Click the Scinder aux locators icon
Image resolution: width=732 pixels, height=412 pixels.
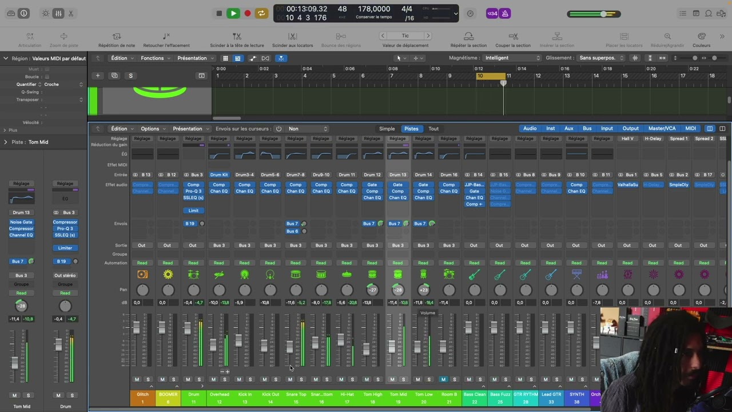(x=292, y=37)
